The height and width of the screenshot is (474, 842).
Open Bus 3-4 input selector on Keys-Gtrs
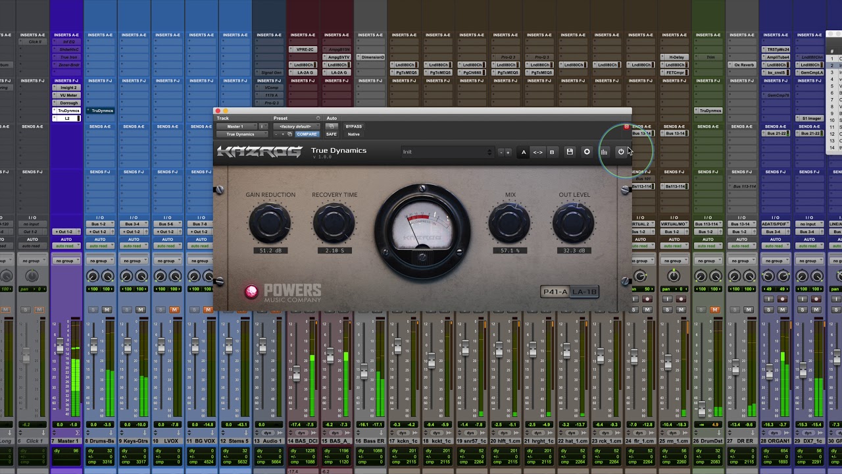click(x=134, y=224)
